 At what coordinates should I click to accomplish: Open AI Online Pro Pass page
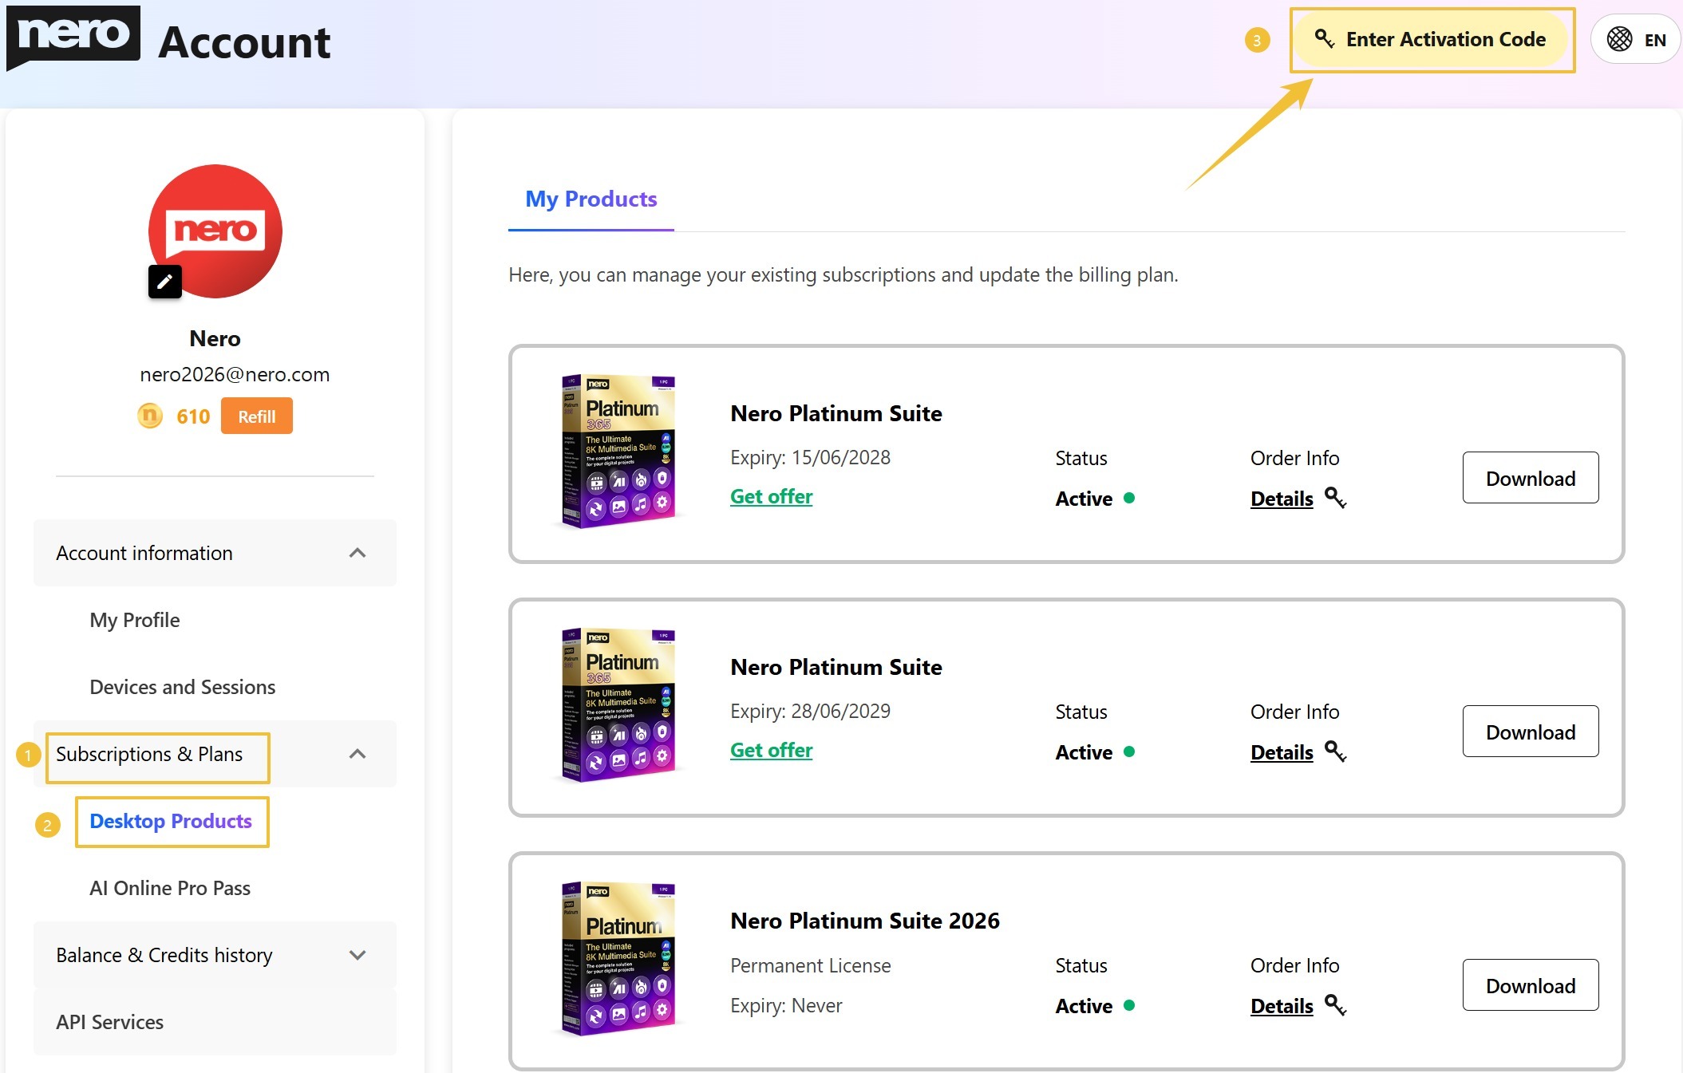click(170, 888)
